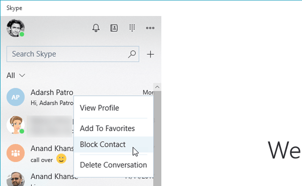Click the AP avatar of Adarsh Patro
Viewport: 302px width, 186px height.
[16, 97]
